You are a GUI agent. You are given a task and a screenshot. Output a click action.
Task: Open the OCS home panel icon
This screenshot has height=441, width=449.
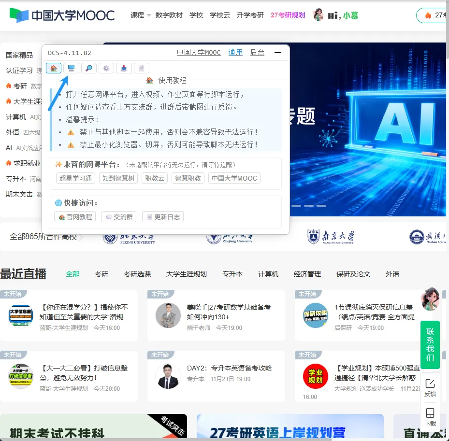[x=54, y=68]
